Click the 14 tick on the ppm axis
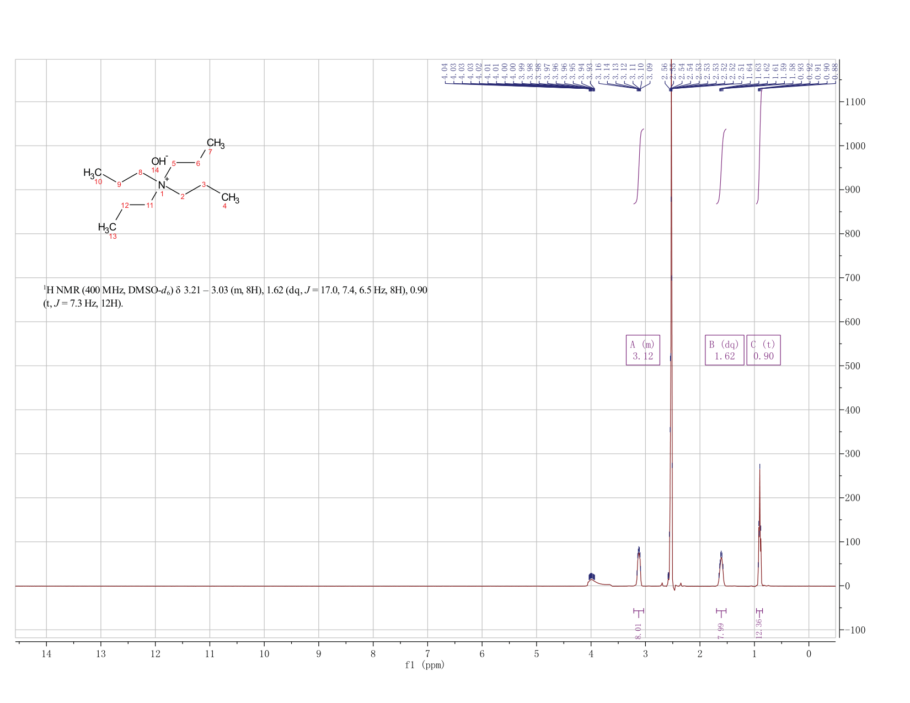This screenshot has height=703, width=910. click(46, 653)
